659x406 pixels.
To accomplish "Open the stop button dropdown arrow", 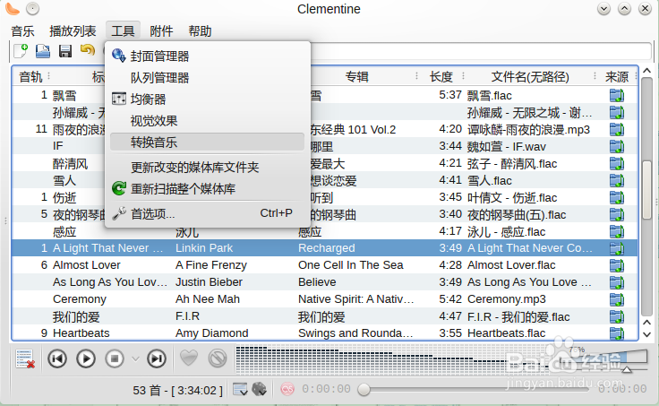I will coord(135,358).
